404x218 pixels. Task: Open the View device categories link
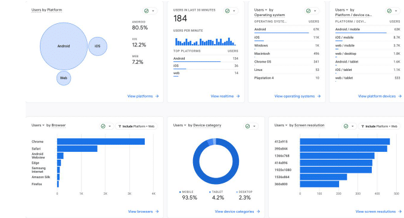[x=237, y=211]
